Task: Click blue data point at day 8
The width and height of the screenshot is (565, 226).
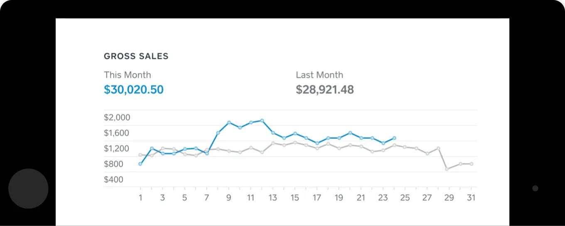Action: [218, 133]
